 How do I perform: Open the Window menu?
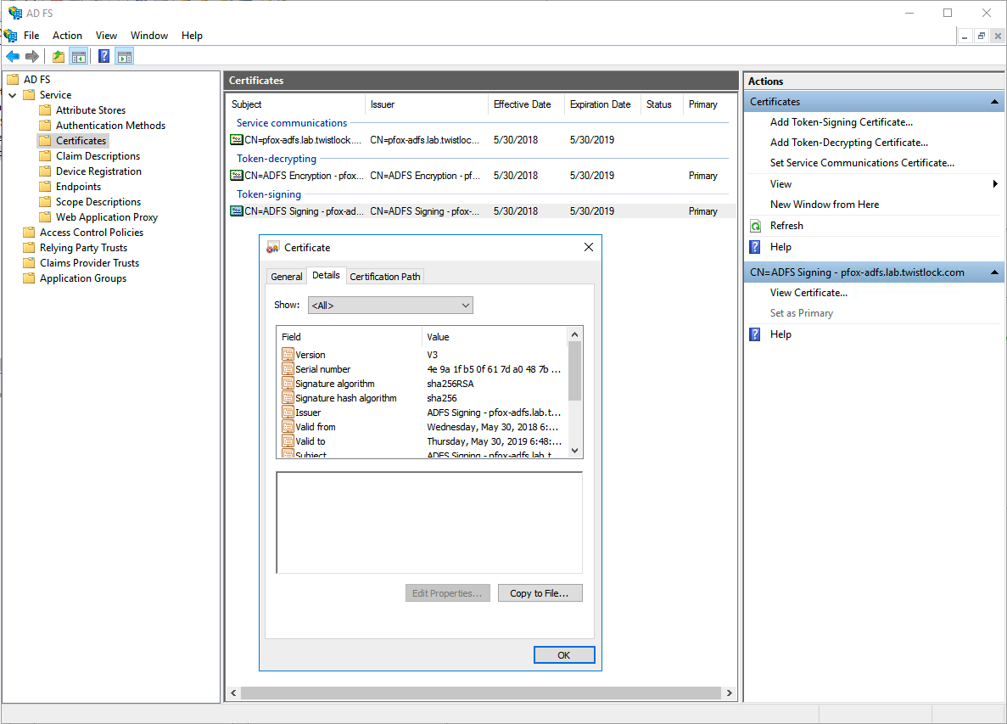tap(149, 36)
